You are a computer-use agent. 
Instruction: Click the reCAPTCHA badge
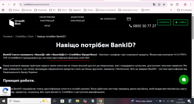click(x=5, y=91)
